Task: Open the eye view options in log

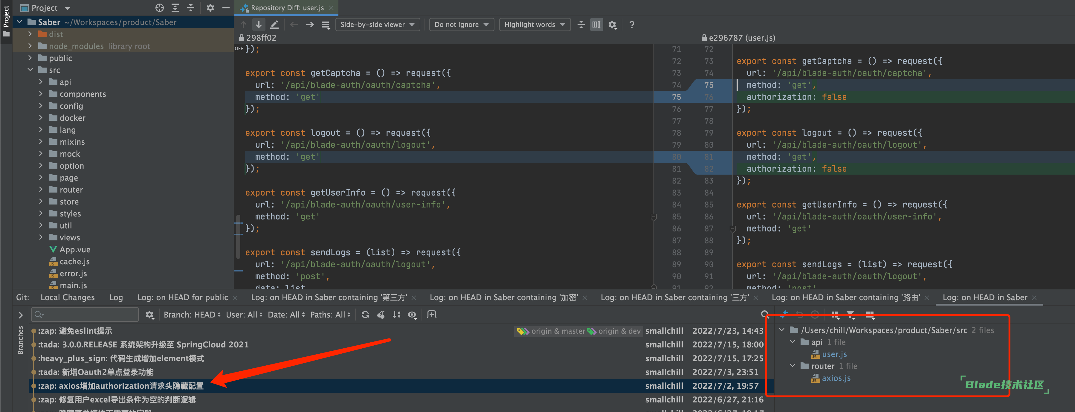Action: [412, 315]
